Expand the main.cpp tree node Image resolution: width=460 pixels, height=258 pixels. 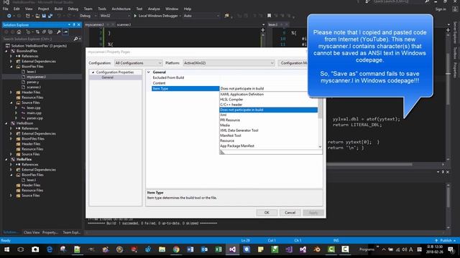(x=16, y=113)
